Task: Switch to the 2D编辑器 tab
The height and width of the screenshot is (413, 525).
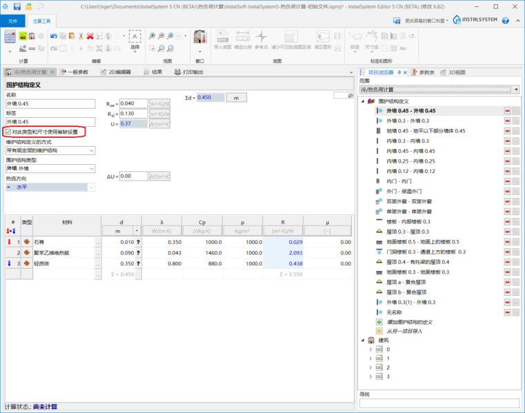Action: click(116, 72)
